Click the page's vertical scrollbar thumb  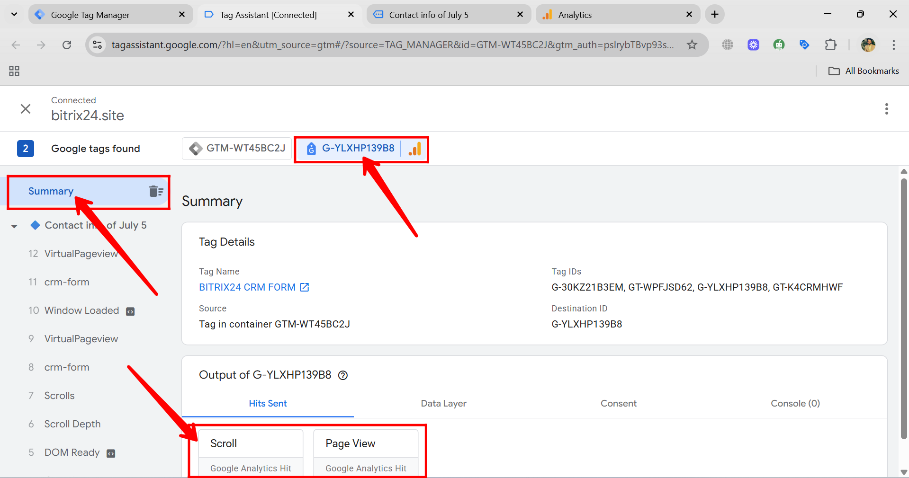click(x=904, y=308)
